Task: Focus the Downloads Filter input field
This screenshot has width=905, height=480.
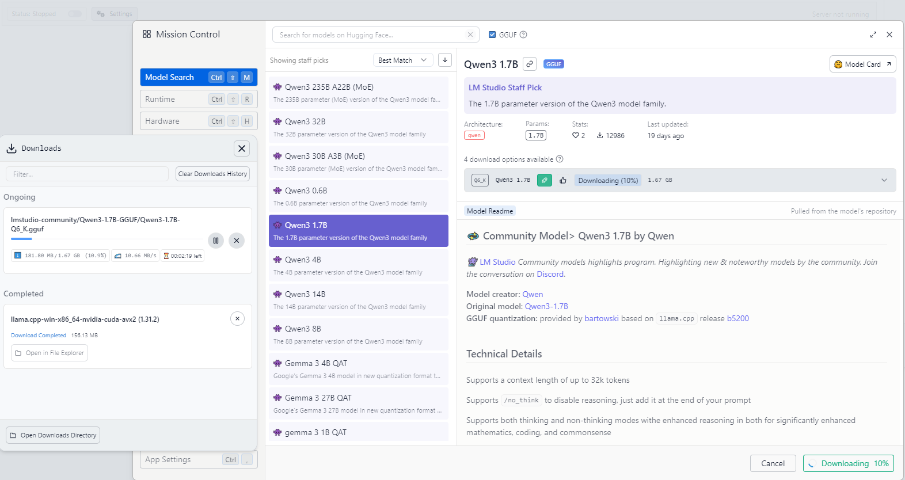Action: tap(87, 174)
